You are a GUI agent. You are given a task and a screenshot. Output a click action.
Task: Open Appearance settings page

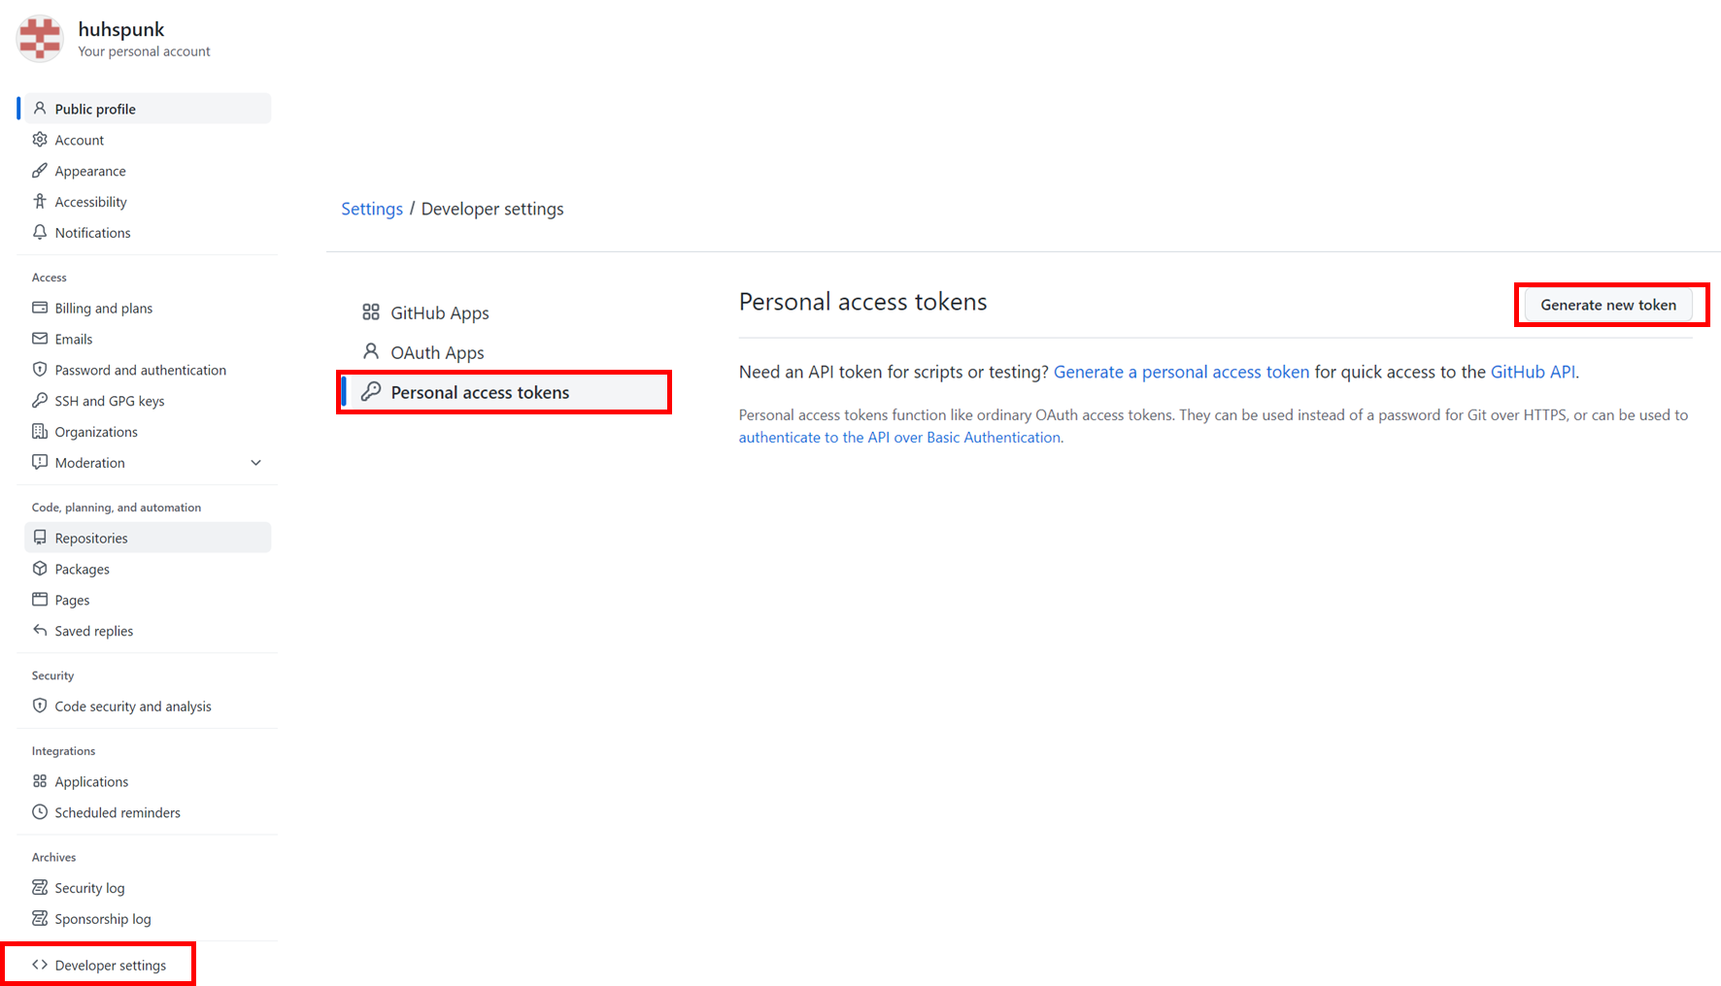click(x=148, y=171)
